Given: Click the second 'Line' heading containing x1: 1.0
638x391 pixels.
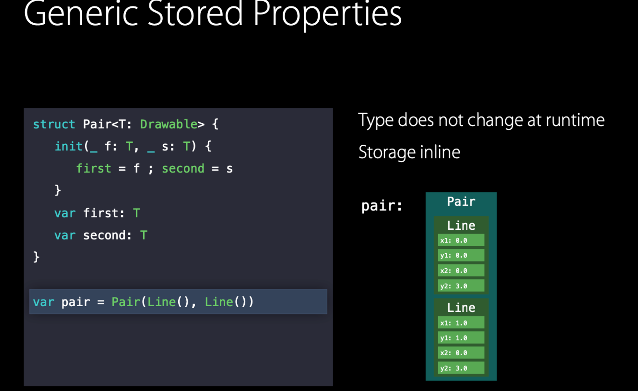Looking at the screenshot, I should tap(461, 308).
